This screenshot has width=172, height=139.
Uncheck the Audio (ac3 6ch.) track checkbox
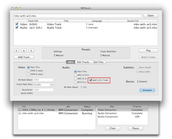point(17,27)
